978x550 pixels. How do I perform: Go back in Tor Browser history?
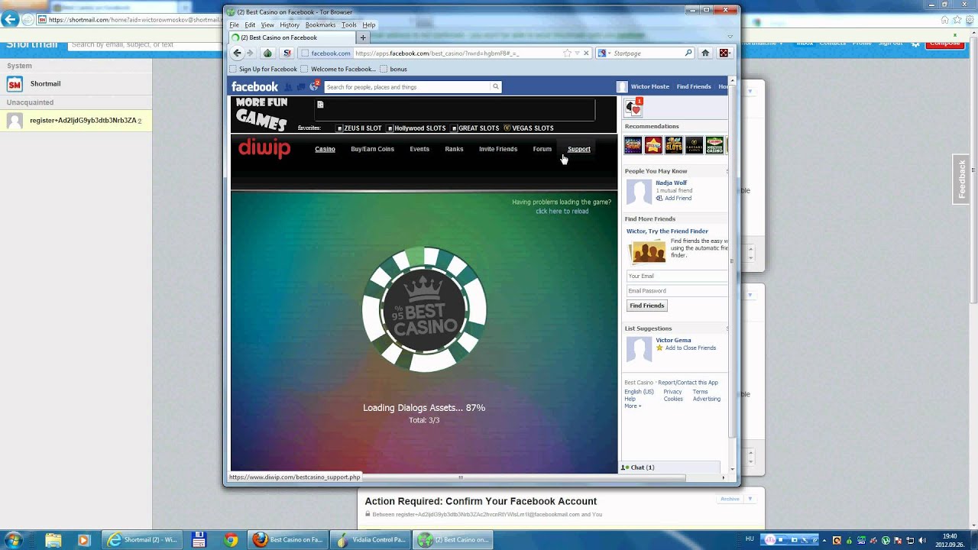[x=238, y=53]
